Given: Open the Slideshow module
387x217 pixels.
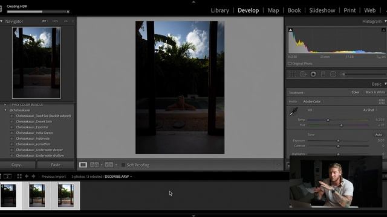Looking at the screenshot, I should (x=322, y=10).
